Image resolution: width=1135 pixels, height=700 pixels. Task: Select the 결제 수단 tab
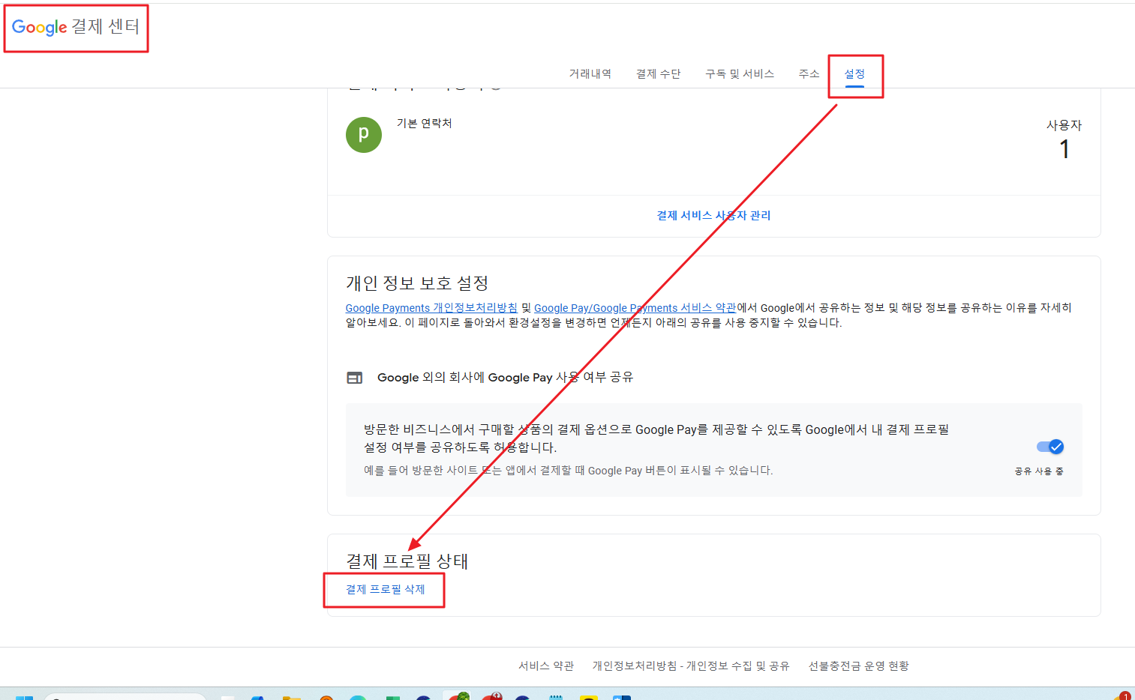tap(658, 73)
